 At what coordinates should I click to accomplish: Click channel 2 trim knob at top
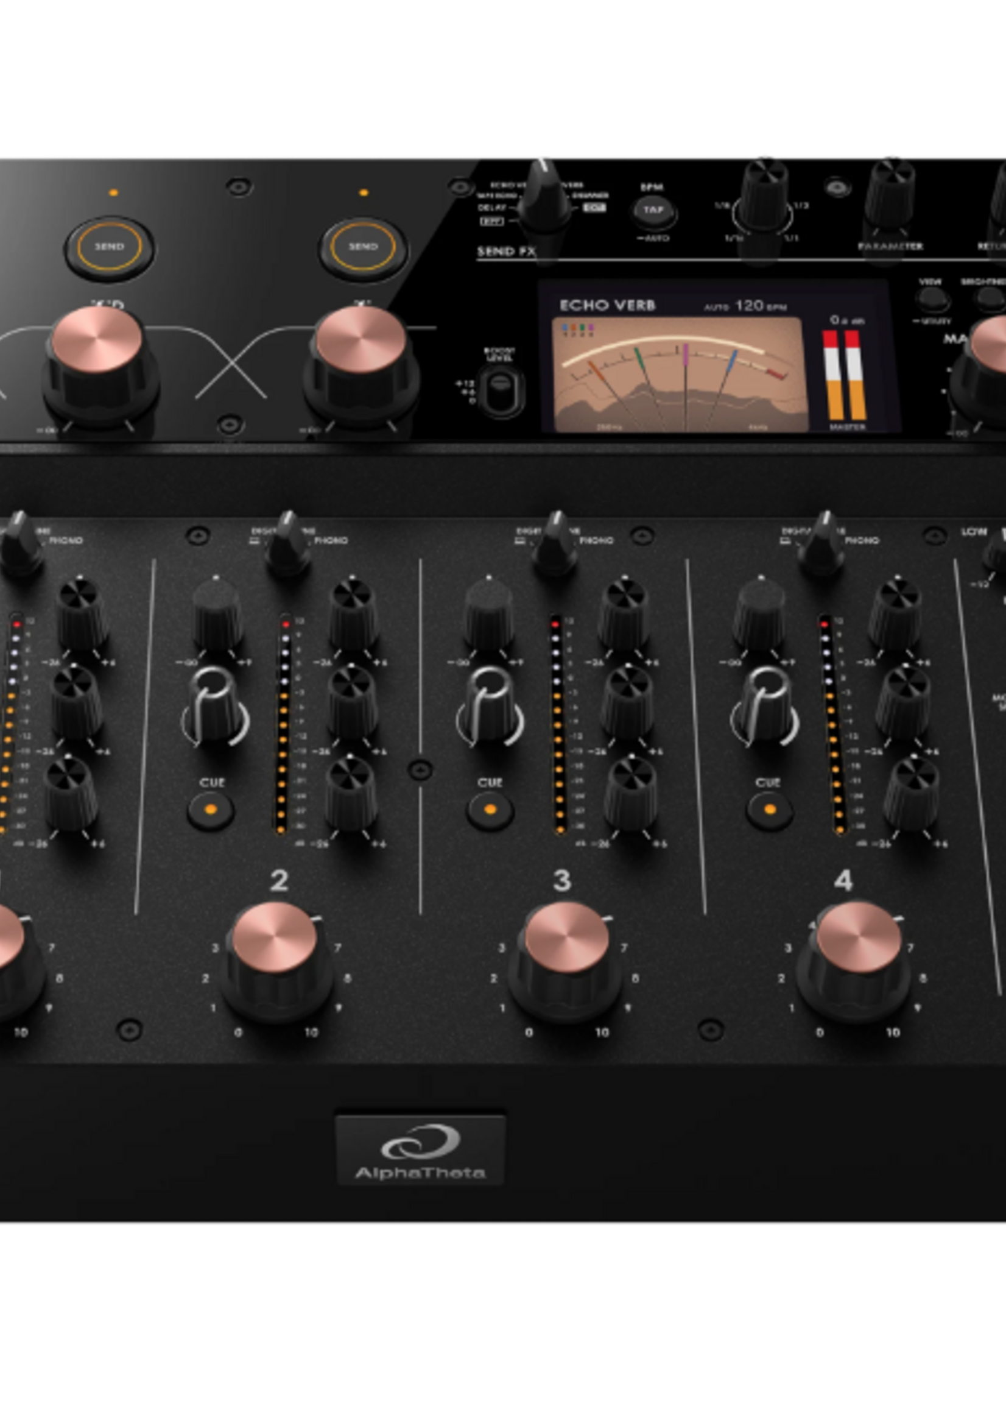tap(217, 613)
